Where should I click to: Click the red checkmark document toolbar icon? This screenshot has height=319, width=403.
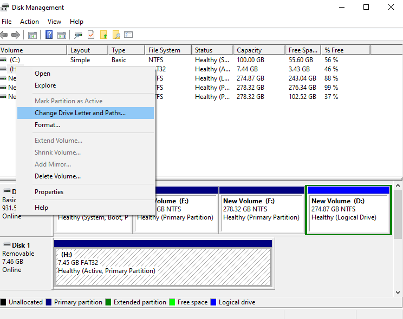91,35
